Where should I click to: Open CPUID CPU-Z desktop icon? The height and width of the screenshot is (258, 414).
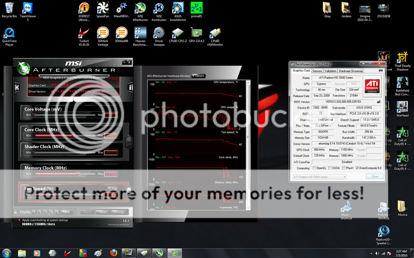pos(178,35)
